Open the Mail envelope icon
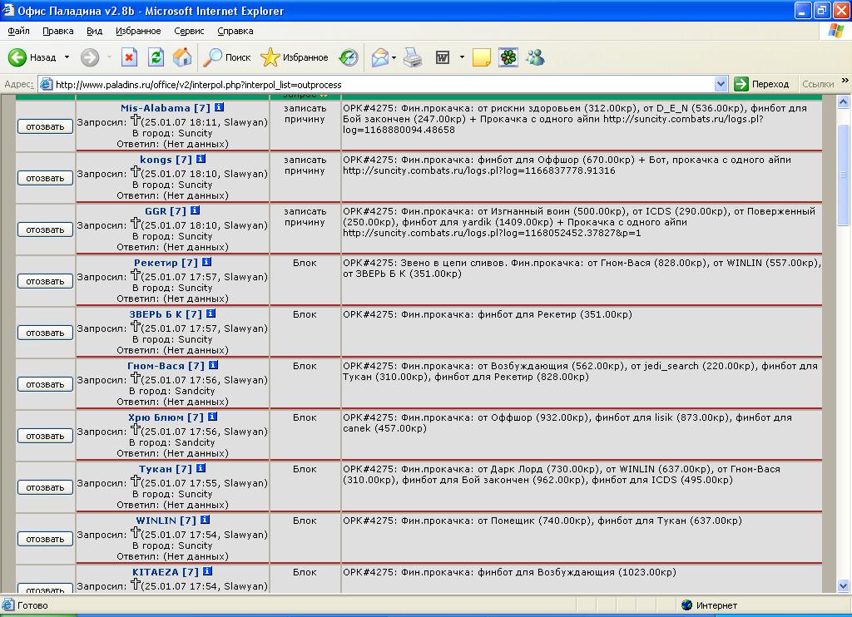The width and height of the screenshot is (852, 617). (x=379, y=57)
